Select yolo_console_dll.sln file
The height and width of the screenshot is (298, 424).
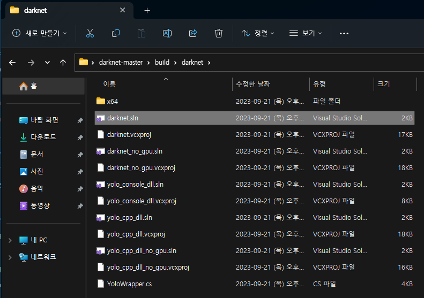tap(255, 185)
